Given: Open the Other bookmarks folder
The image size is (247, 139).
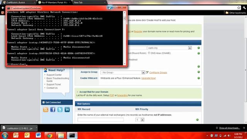Looking at the screenshot, I should [236, 13].
